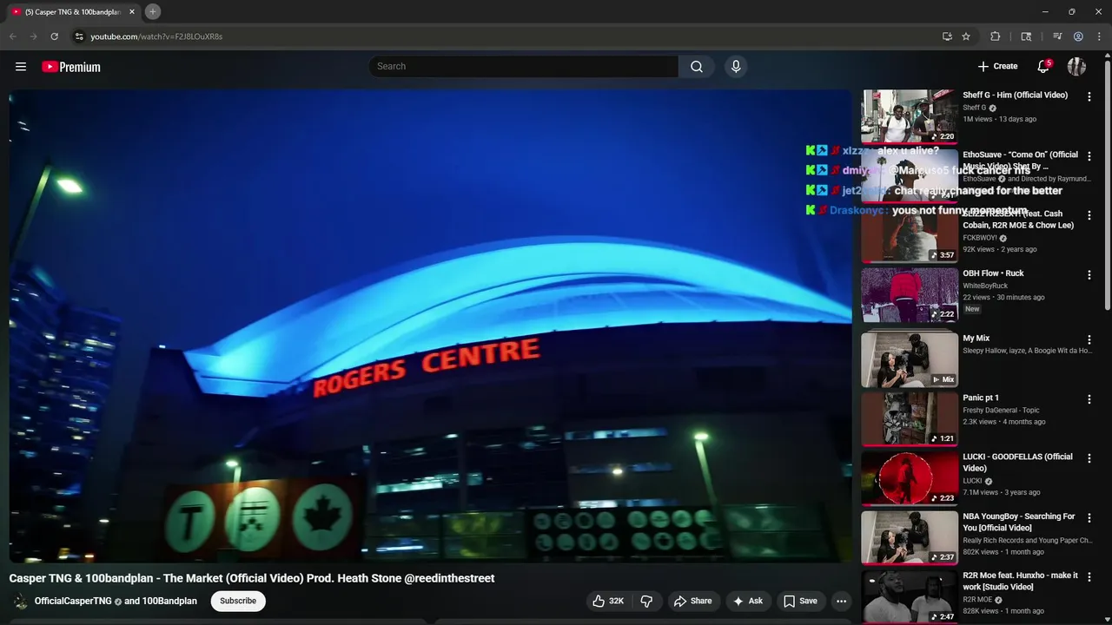
Task: Open the browser three-dot menu
Action: click(x=1098, y=36)
